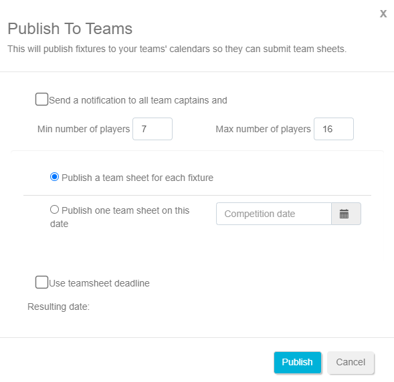Image resolution: width=394 pixels, height=382 pixels.
Task: Click the 'Send a notification to all team captains' label
Action: pyautogui.click(x=138, y=100)
